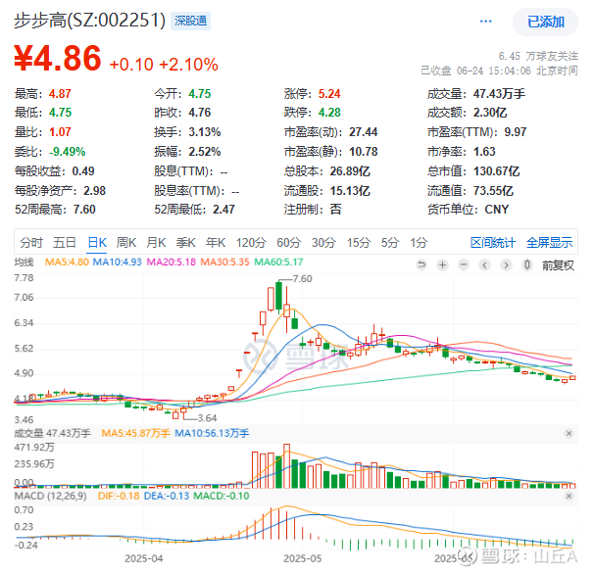Switch to 120分 interval tab
The height and width of the screenshot is (574, 594).
tap(251, 242)
